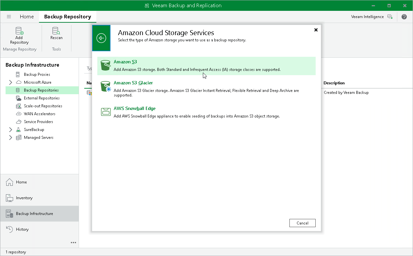Image resolution: width=413 pixels, height=256 pixels.
Task: Choose the Amazon S3 Glacier icon
Action: (x=106, y=87)
